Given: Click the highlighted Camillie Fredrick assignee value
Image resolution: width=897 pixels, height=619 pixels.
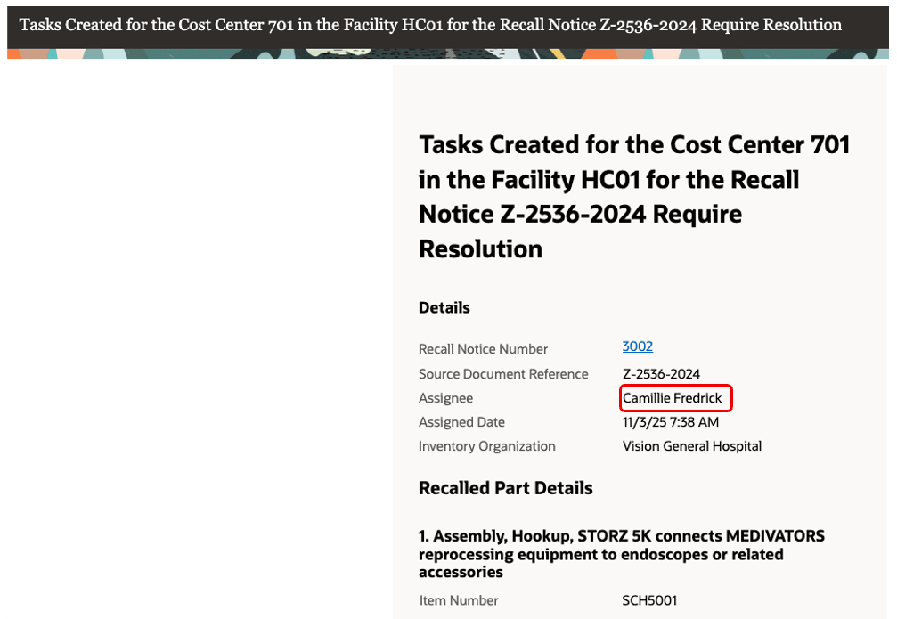Looking at the screenshot, I should pyautogui.click(x=673, y=398).
